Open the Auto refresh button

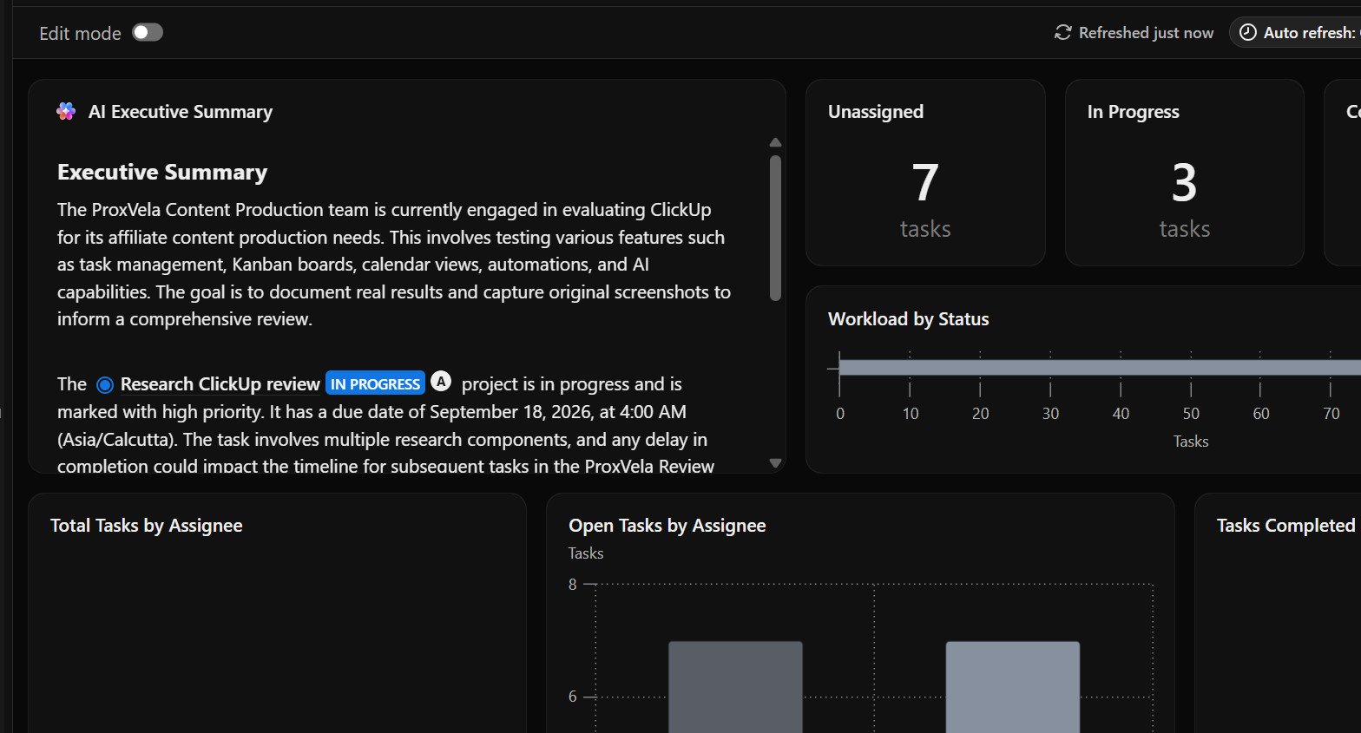point(1295,33)
